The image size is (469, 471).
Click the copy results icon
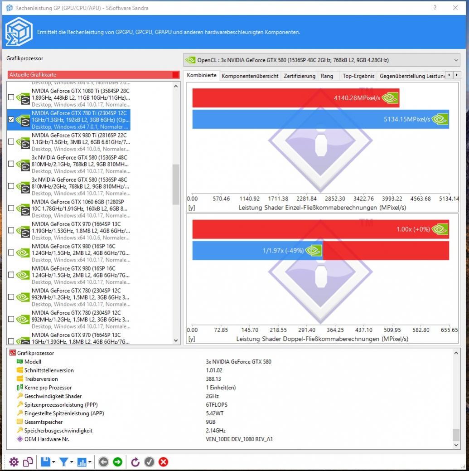pos(28,461)
